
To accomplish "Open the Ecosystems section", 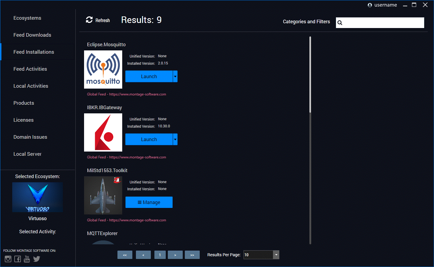I will (x=27, y=18).
